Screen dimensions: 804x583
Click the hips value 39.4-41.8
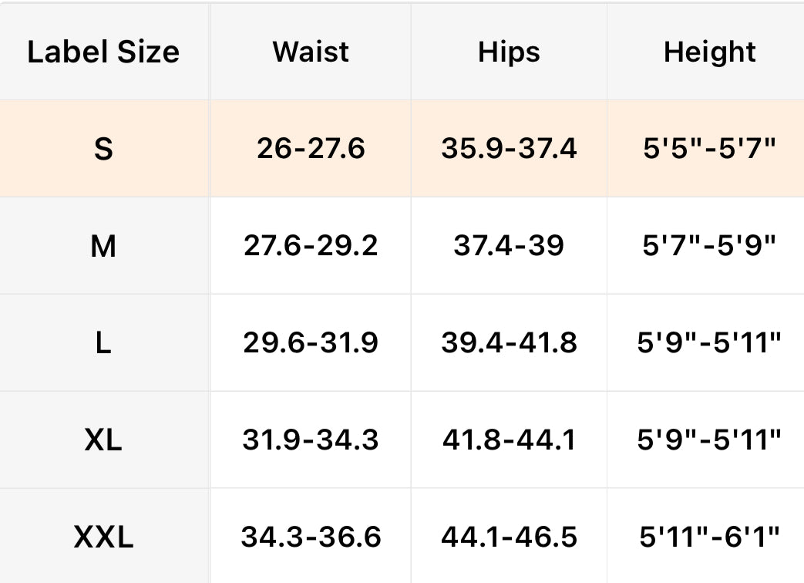coord(509,343)
